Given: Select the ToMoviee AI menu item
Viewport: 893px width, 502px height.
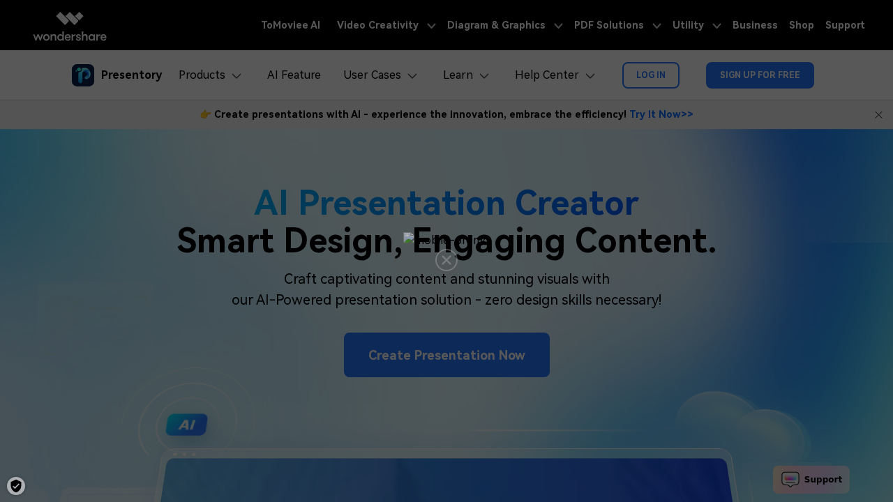Looking at the screenshot, I should pos(290,25).
